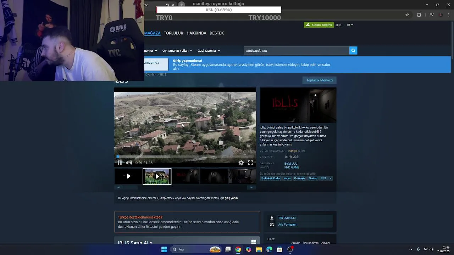This screenshot has width=454, height=255.
Task: Click the Oyunları breadcrumb link
Action: 150,74
